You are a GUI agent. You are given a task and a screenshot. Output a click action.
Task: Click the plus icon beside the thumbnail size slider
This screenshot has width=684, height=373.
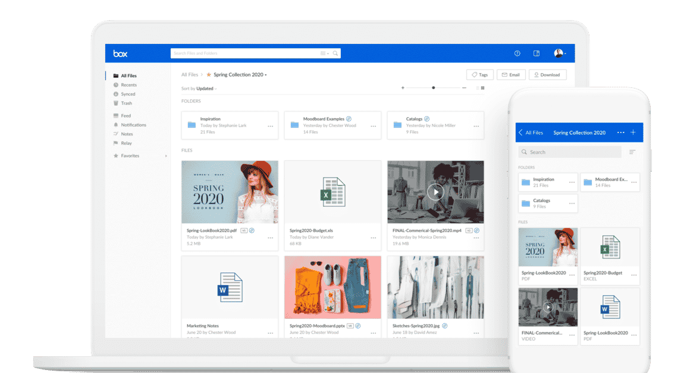point(403,87)
